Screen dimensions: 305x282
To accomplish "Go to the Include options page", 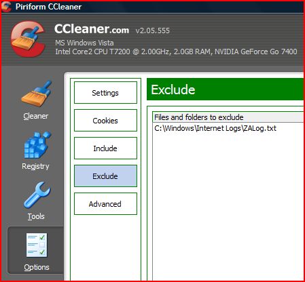I will tap(105, 148).
